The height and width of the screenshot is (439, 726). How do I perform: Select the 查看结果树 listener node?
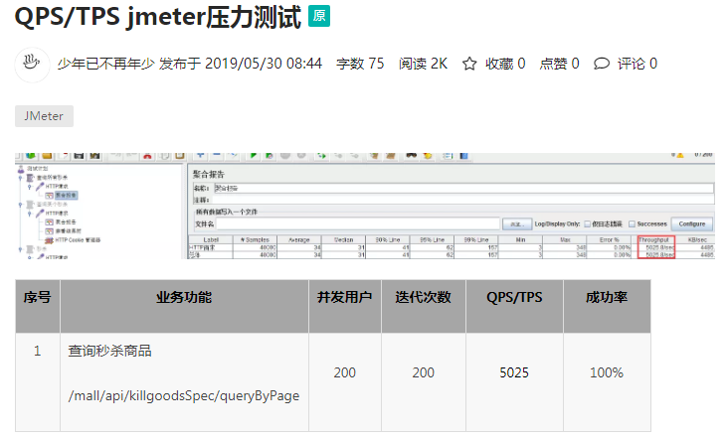[69, 230]
